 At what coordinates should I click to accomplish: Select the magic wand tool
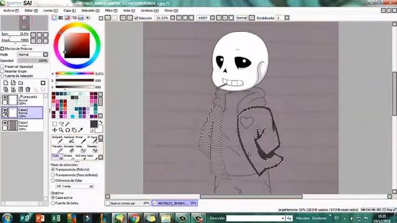(x=68, y=124)
